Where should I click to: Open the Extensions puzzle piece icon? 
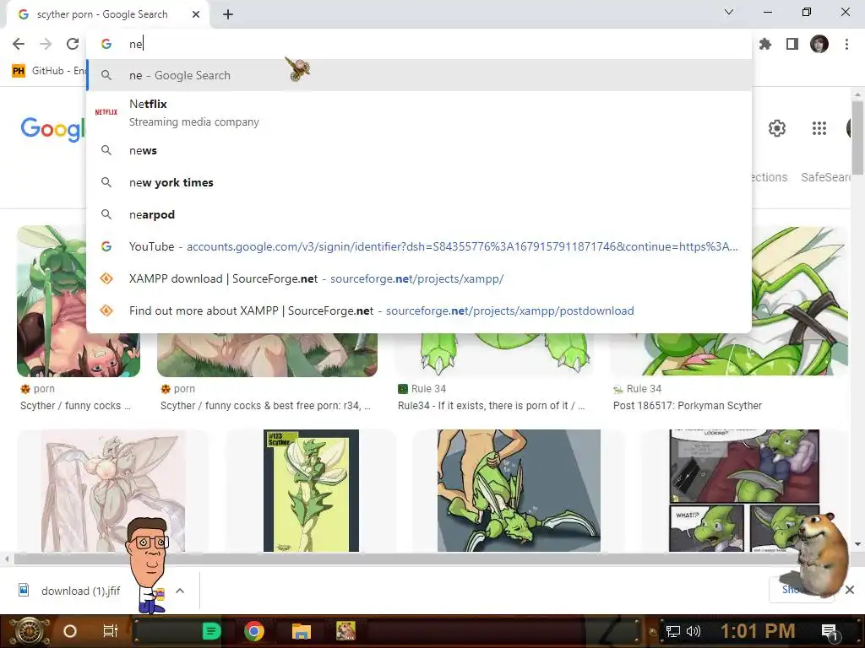tap(765, 44)
